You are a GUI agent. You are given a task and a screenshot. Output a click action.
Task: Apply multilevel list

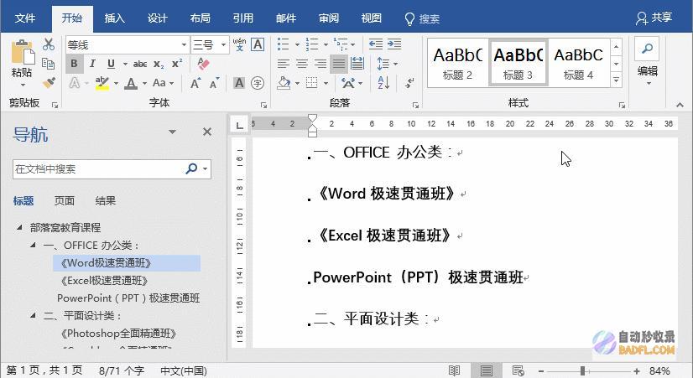341,44
